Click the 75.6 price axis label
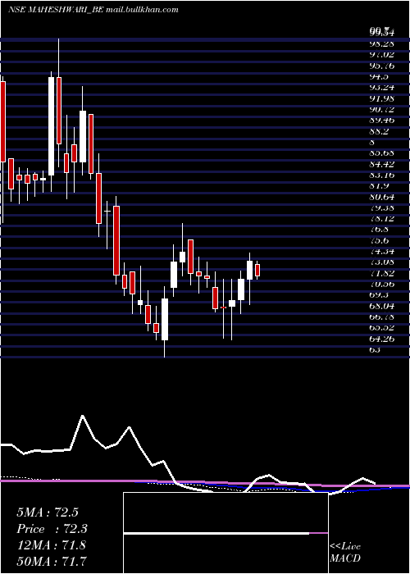The height and width of the screenshot is (574, 410). pos(379,240)
